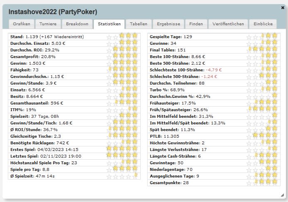288x202 pixels.
Task: Click the star rating for Gespielte Tage
Action: (262, 37)
